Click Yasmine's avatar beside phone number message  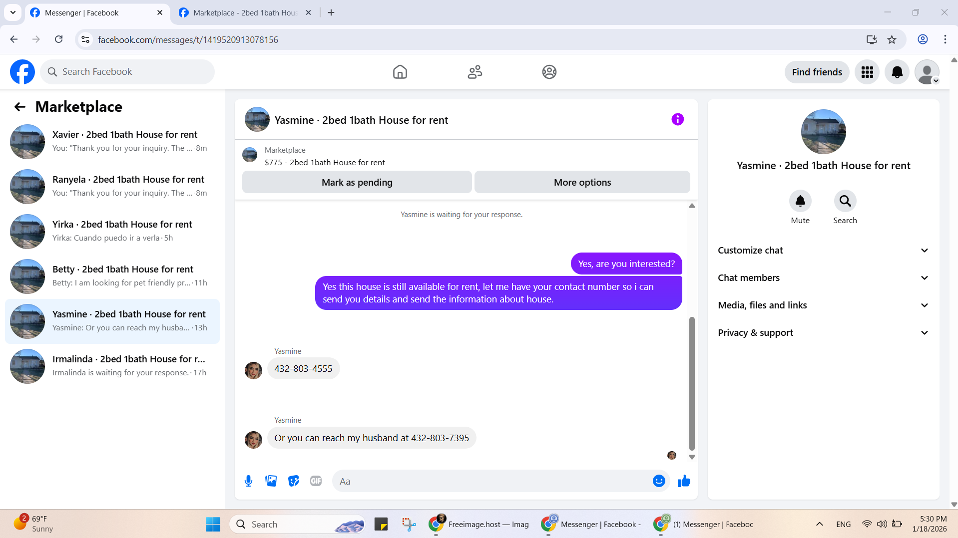pyautogui.click(x=253, y=371)
